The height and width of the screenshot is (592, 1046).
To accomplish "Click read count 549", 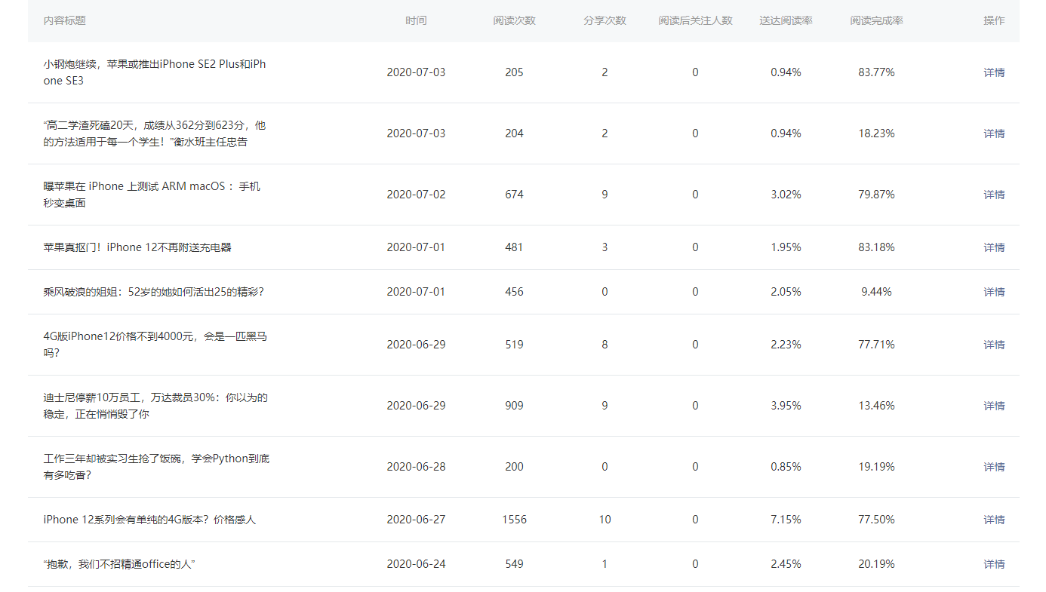I will [x=515, y=564].
